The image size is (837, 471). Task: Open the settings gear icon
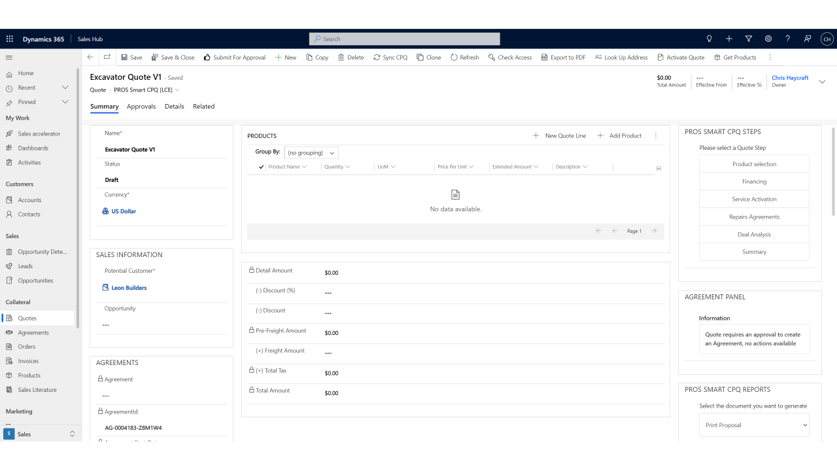pos(768,39)
